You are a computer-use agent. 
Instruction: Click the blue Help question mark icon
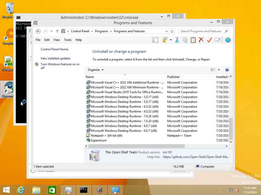[227, 70]
